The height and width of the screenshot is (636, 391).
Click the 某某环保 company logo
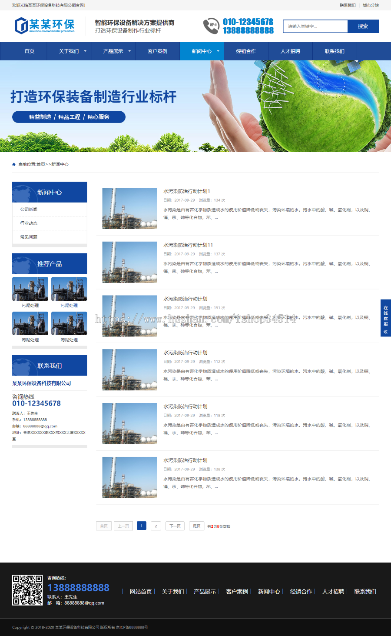pos(43,26)
